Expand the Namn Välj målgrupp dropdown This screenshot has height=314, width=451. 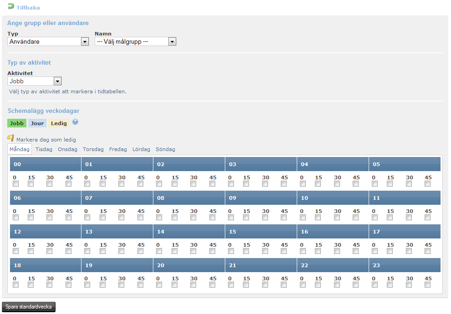135,41
